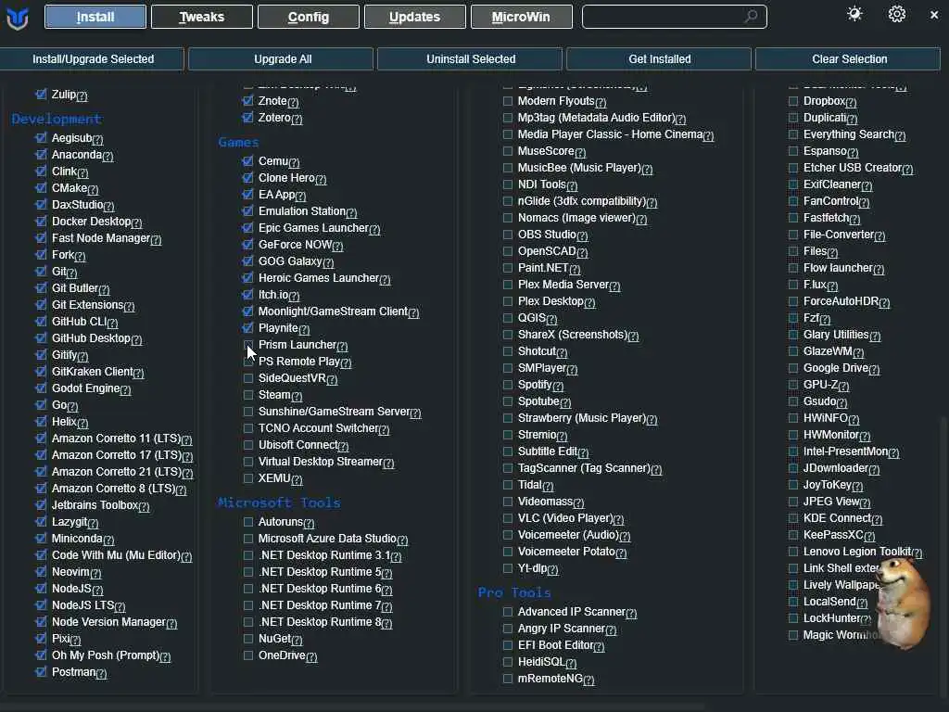Click the Microsoft Azure Data Studio label
The image size is (949, 712).
(327, 539)
